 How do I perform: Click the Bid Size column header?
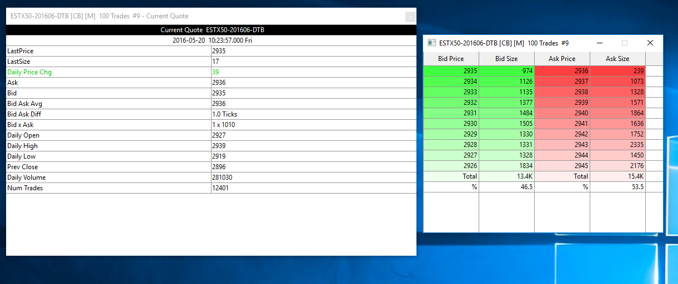pyautogui.click(x=506, y=59)
